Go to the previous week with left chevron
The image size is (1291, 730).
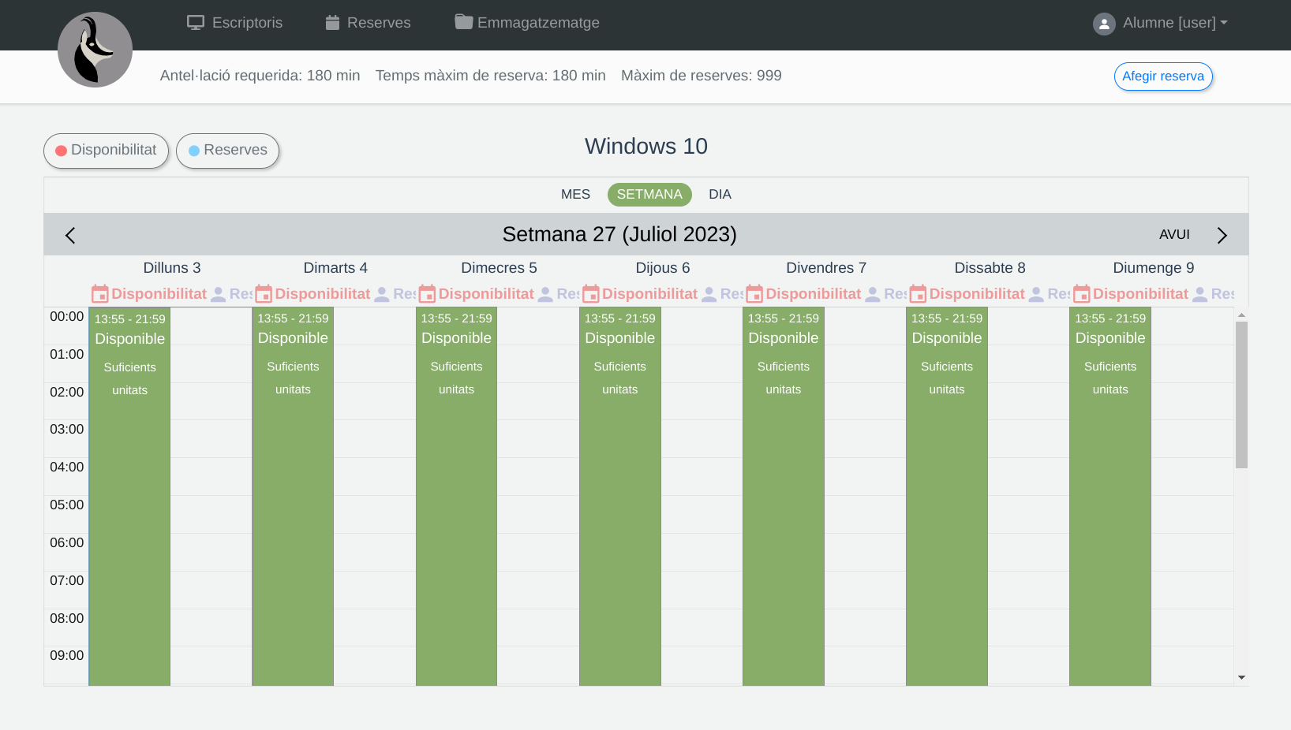coord(70,235)
